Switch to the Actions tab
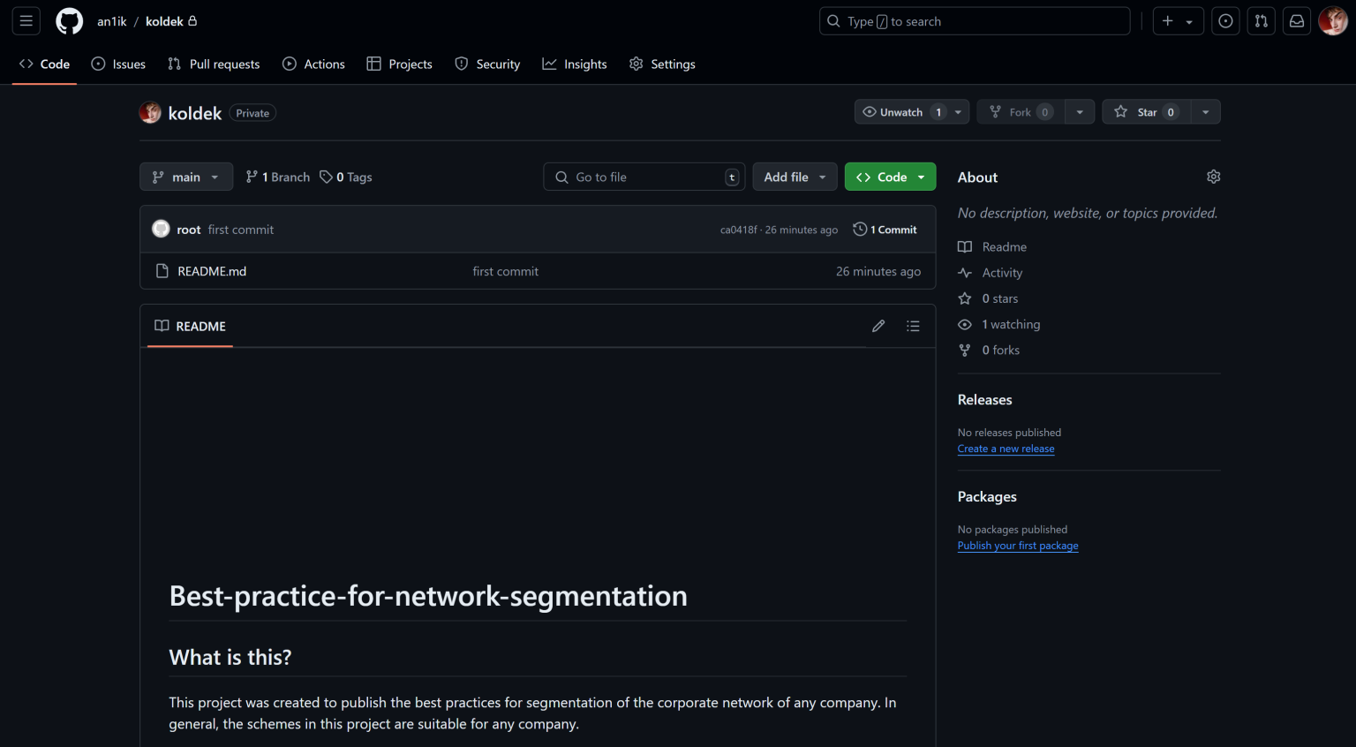The height and width of the screenshot is (747, 1356). 313,64
